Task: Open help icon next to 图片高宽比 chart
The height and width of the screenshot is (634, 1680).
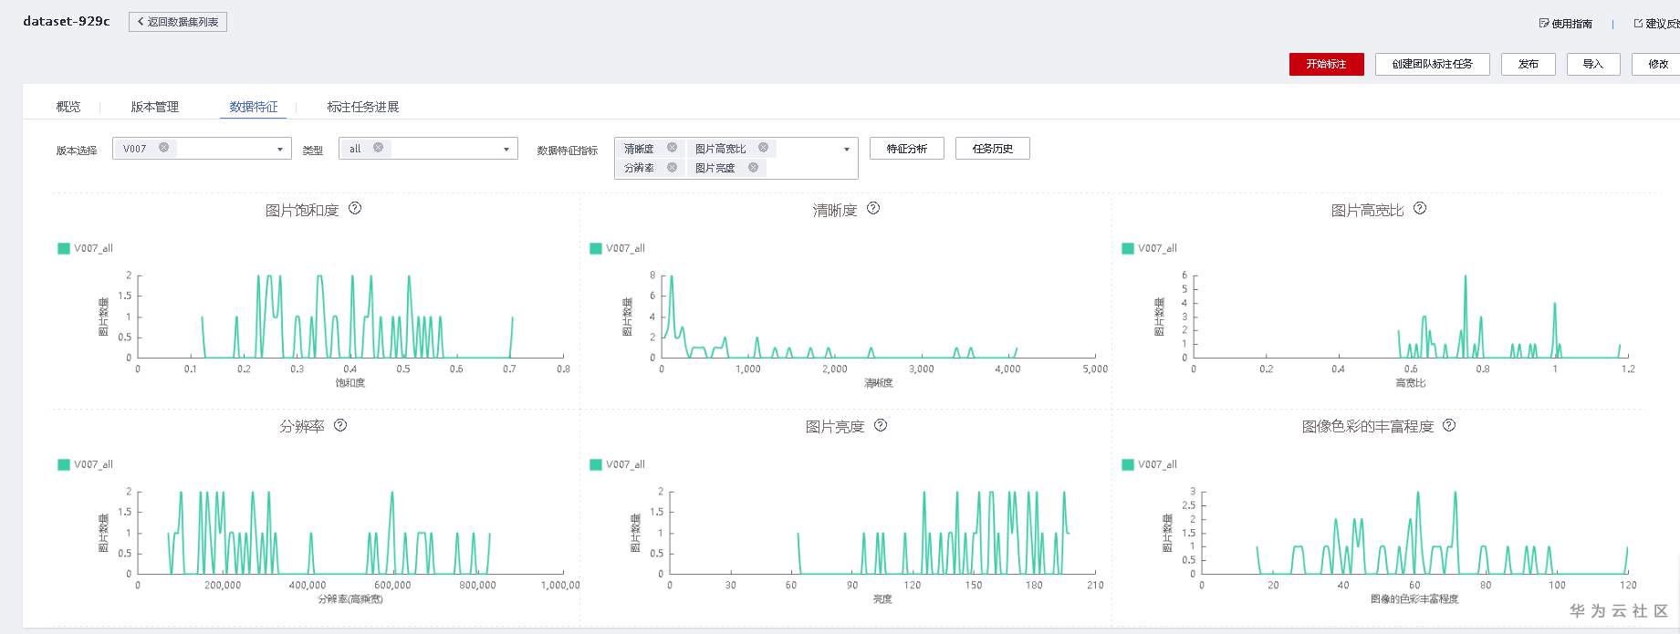Action: click(x=1420, y=209)
